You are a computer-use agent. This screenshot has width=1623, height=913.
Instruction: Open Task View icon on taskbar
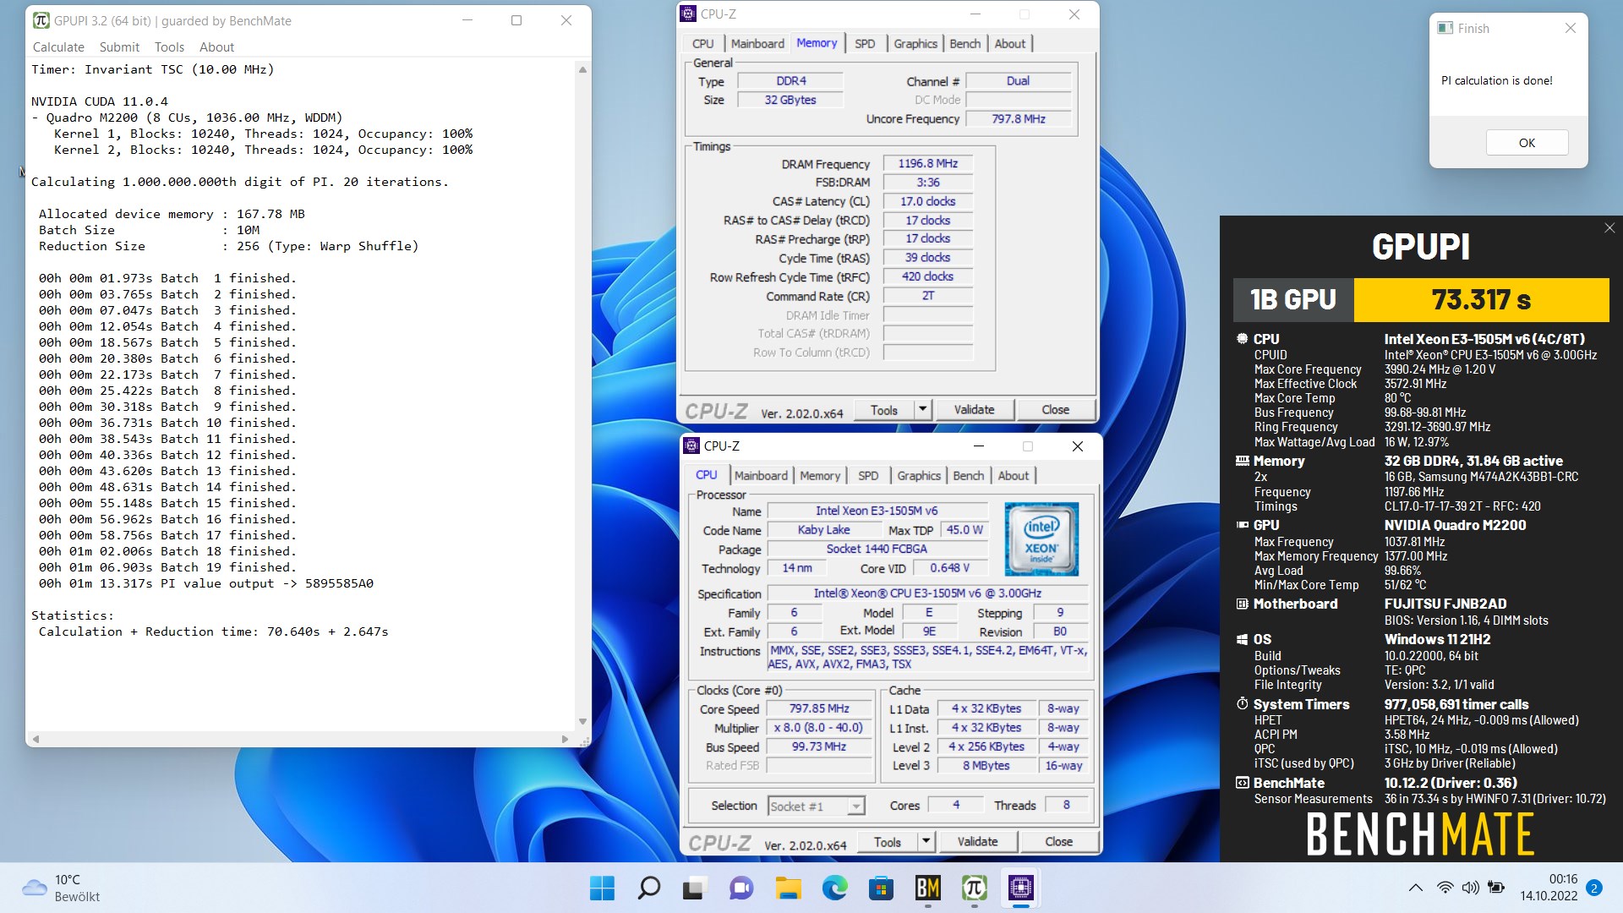click(695, 888)
